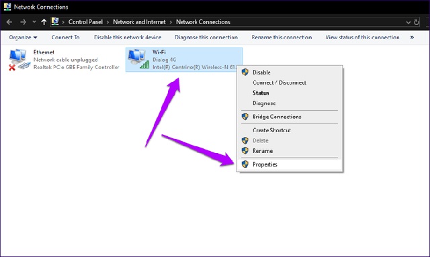
Task: Open Network and Internet breadcrumb
Action: (139, 22)
